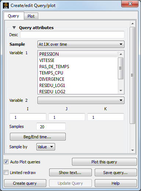141x191 pixels.
Task: Click the Samples field showing 20
Action: coord(51,126)
